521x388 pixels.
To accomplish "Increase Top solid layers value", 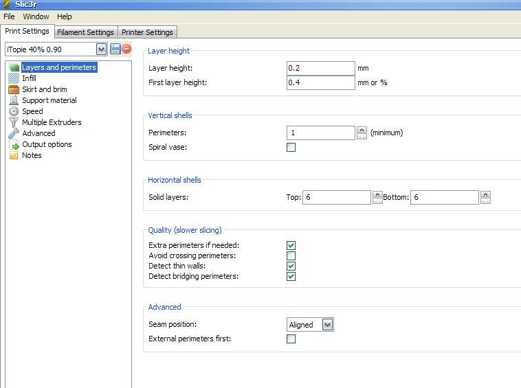I will tap(377, 194).
